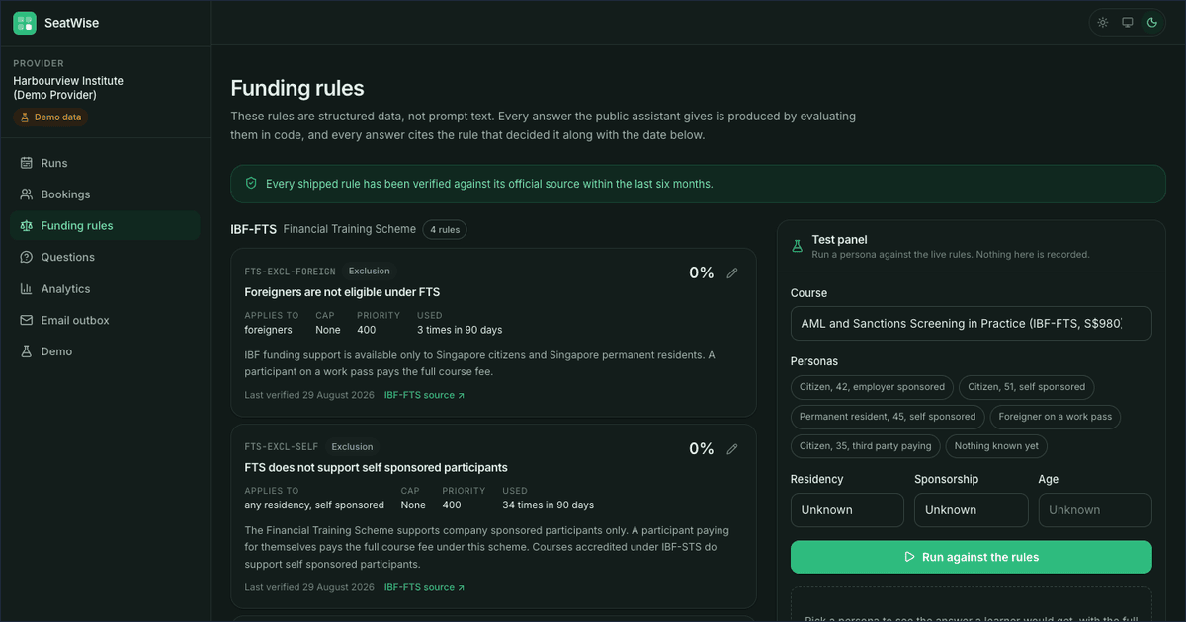
Task: Select persona Nothing known yet
Action: pyautogui.click(x=996, y=446)
